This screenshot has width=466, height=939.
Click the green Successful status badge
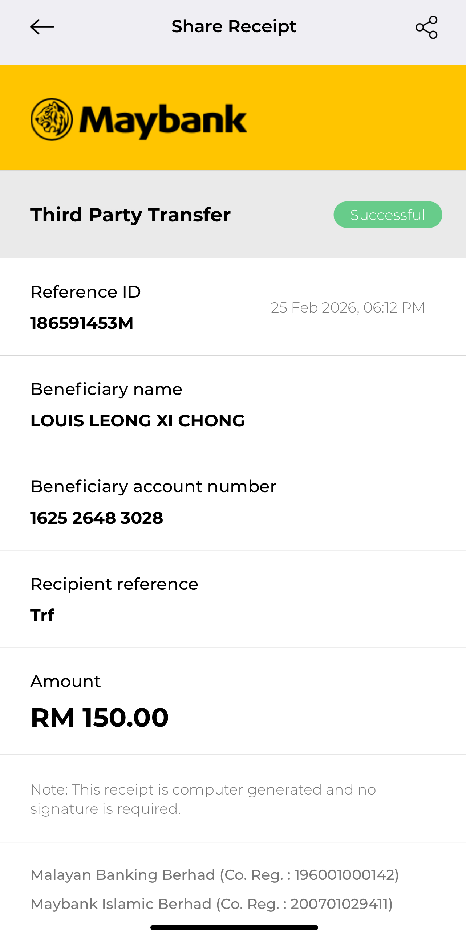click(388, 215)
